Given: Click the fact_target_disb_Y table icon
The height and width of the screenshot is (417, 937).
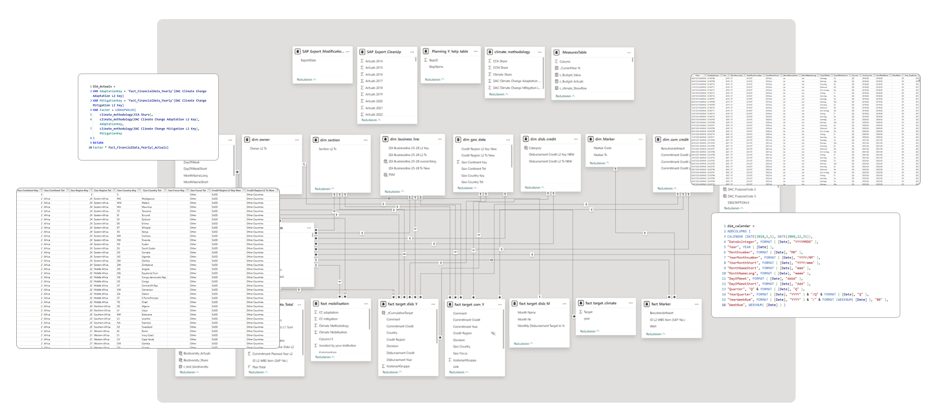Looking at the screenshot, I should tap(383, 304).
